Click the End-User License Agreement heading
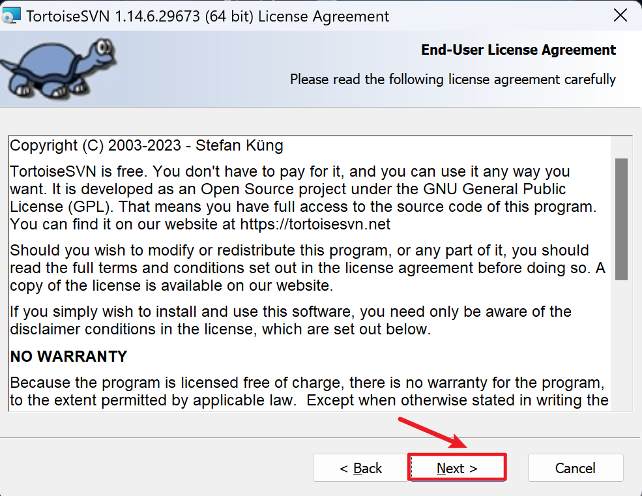 (x=518, y=50)
